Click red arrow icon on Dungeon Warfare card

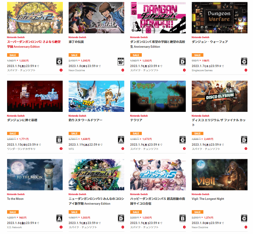[x=246, y=70]
